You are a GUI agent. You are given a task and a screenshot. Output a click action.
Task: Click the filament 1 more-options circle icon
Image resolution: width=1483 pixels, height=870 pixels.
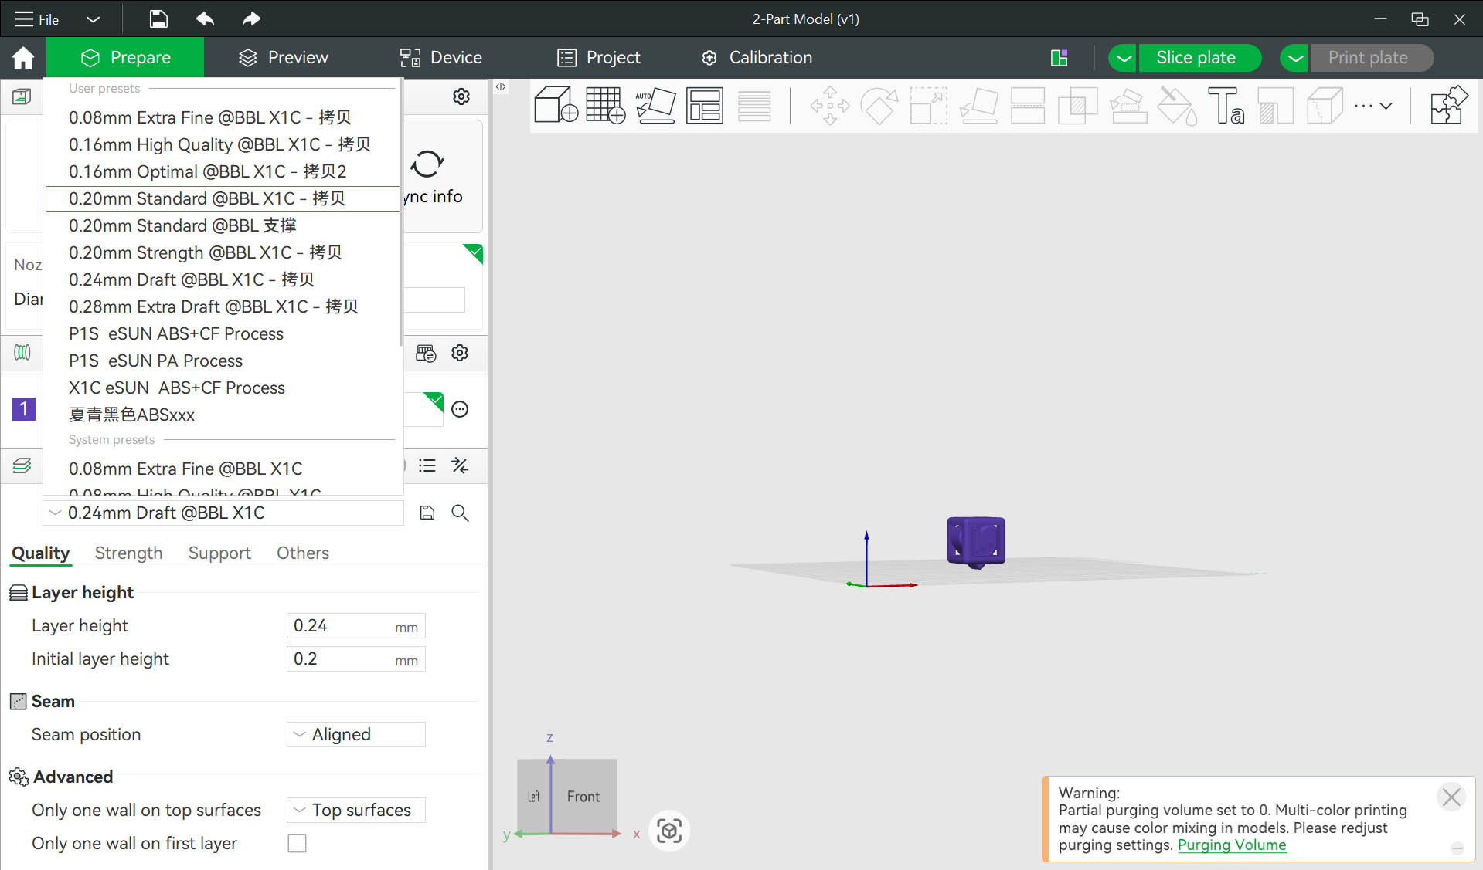460,409
